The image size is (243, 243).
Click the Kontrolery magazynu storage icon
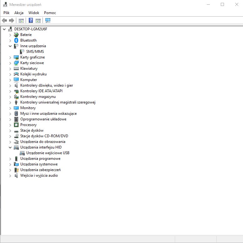16,97
